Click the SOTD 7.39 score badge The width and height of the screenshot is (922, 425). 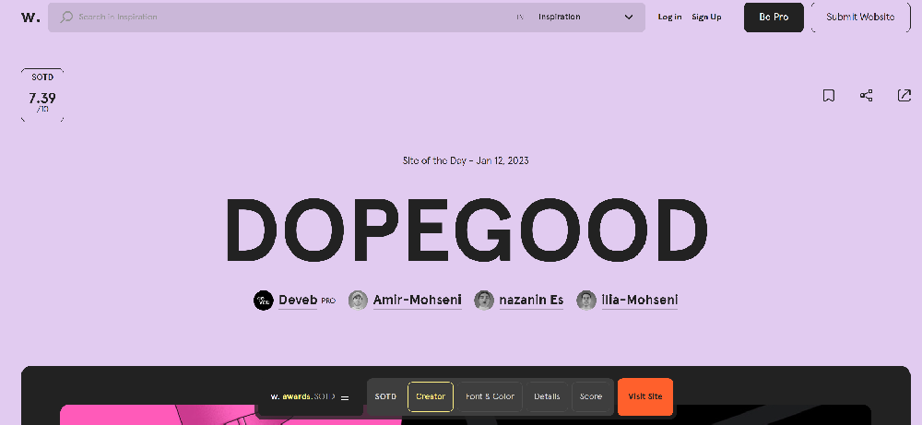pos(42,95)
